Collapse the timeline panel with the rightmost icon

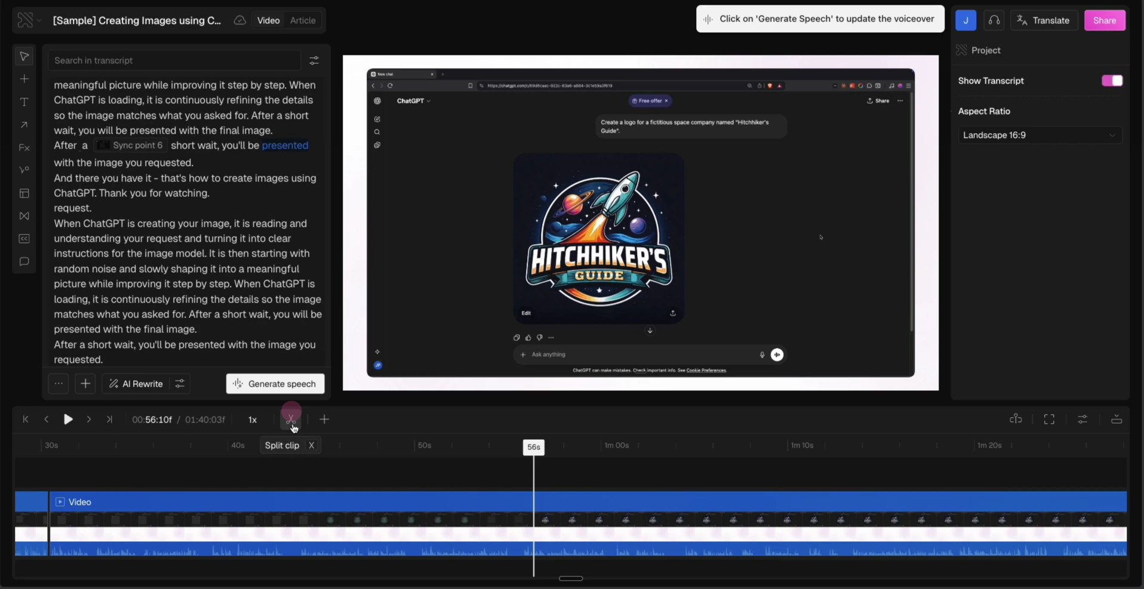click(1117, 420)
